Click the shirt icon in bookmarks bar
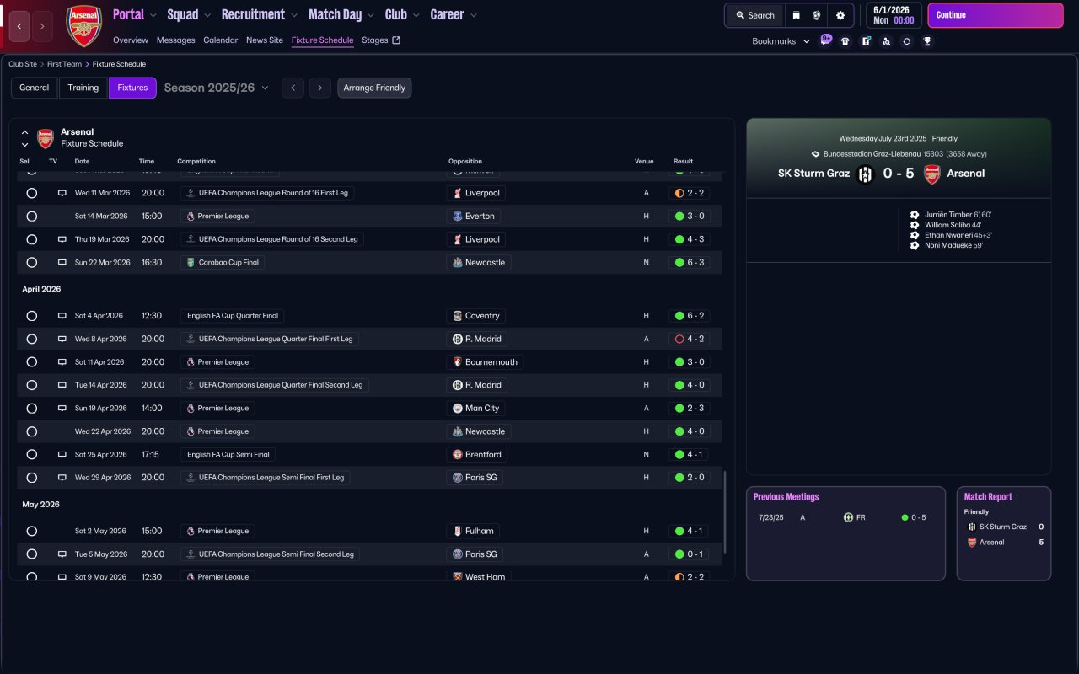This screenshot has height=674, width=1079. click(x=845, y=41)
